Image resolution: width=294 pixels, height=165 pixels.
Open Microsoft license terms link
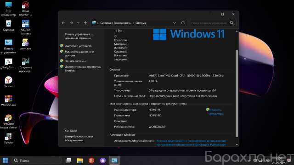[x=191, y=143]
